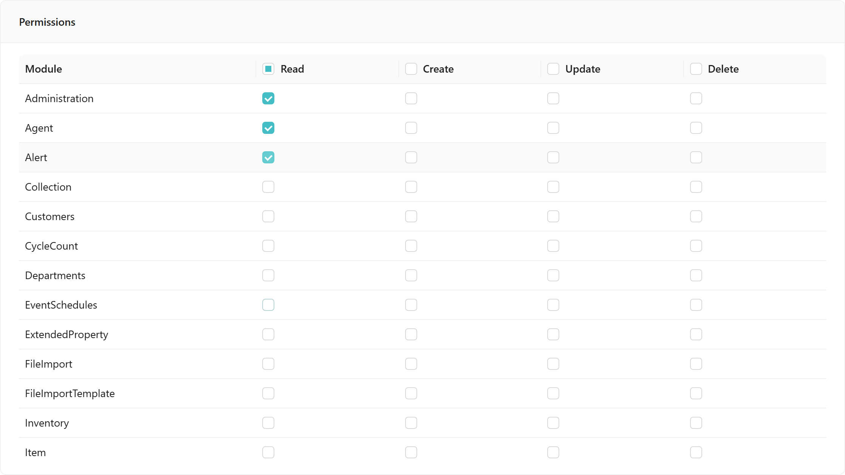Enable Delete permission for ExtendedProperty

[696, 334]
